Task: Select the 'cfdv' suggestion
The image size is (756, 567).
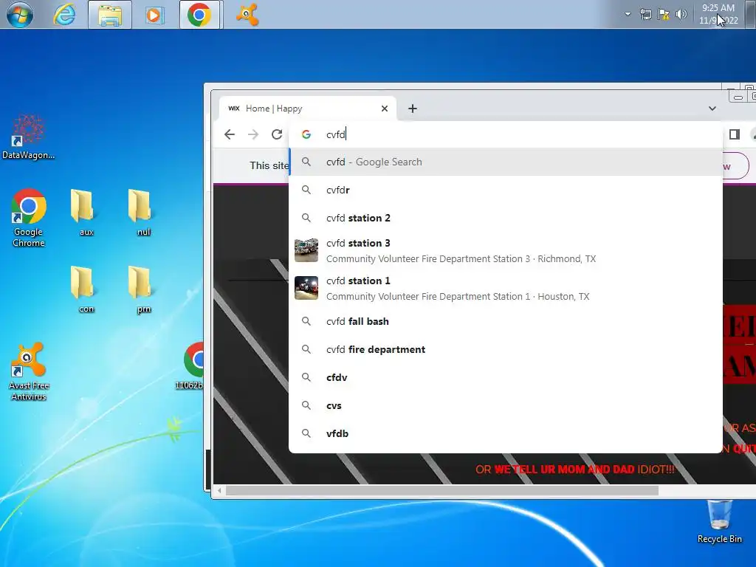Action: tap(505, 377)
